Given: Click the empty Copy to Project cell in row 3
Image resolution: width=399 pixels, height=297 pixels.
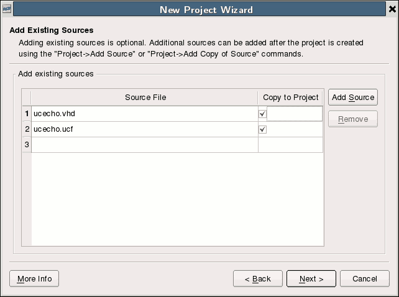Looking at the screenshot, I should (x=290, y=145).
